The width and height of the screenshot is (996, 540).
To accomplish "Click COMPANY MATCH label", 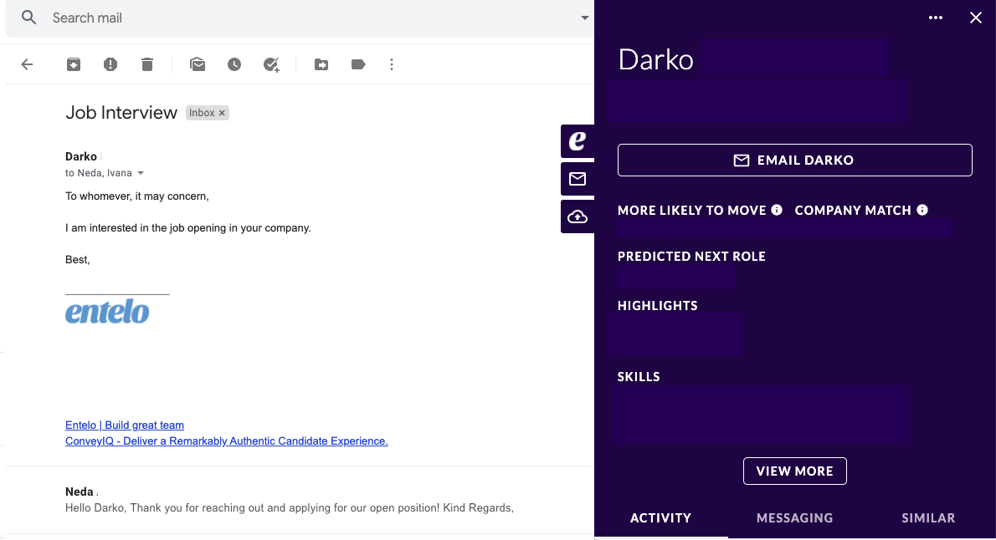I will (852, 210).
